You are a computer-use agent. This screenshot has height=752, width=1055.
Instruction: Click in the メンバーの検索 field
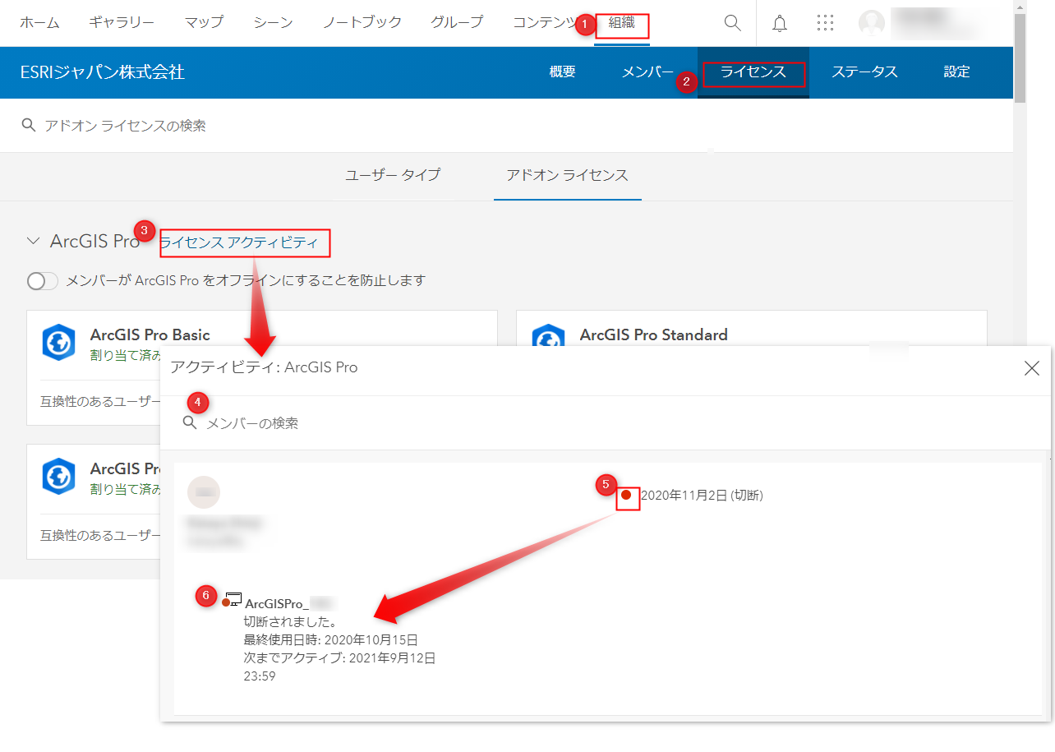pyautogui.click(x=606, y=422)
